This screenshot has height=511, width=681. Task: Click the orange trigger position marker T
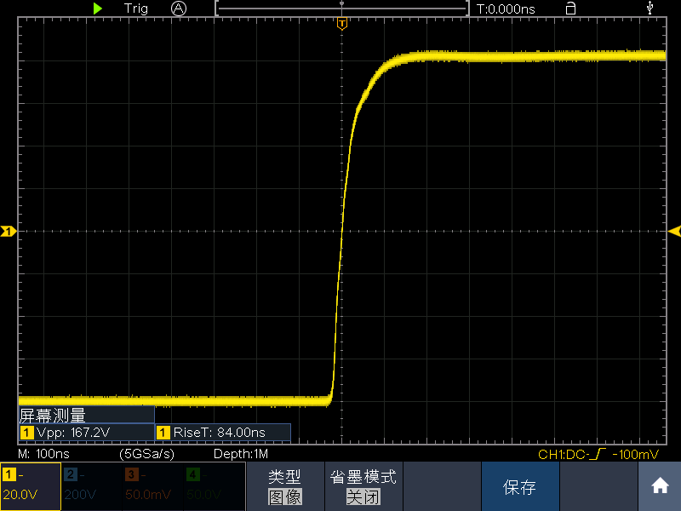coord(341,23)
